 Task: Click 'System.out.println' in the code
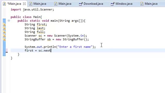point(40,47)
